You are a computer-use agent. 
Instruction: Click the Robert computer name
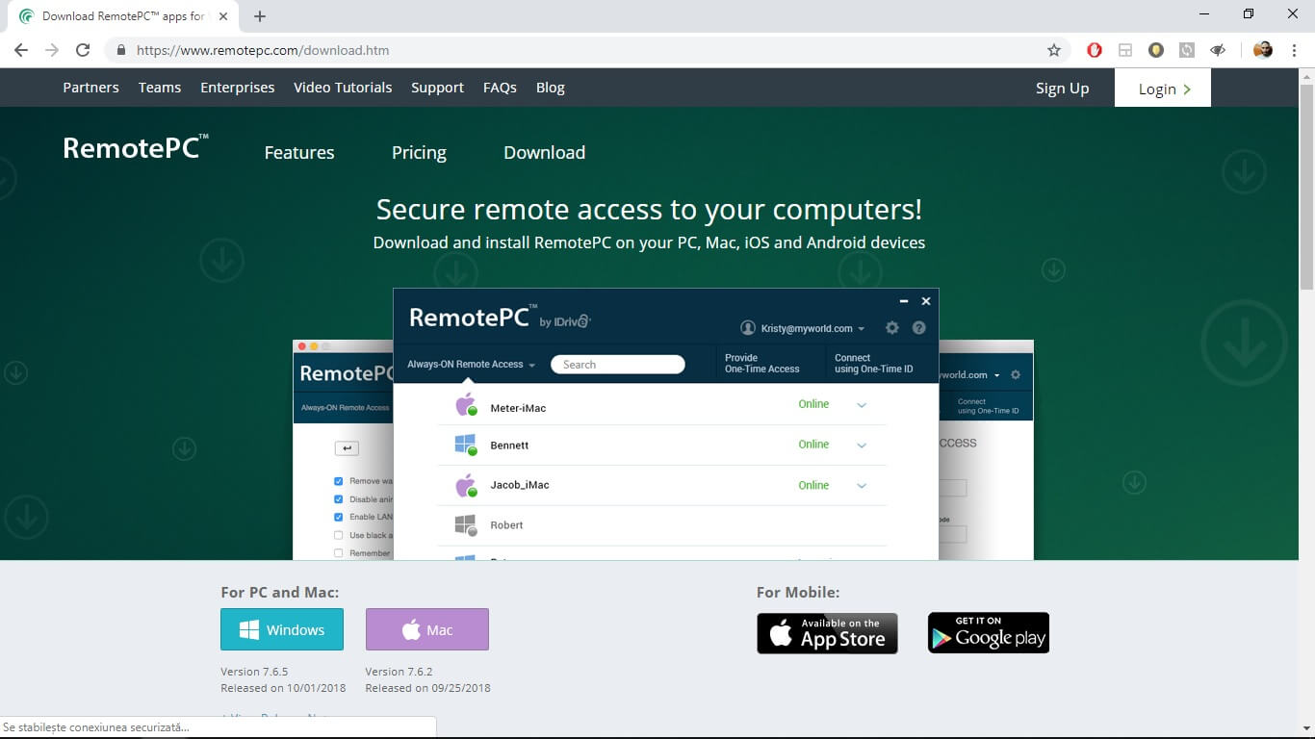pos(506,525)
